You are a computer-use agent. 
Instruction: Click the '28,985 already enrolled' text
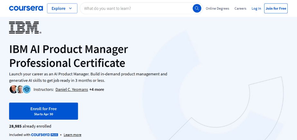30,126
